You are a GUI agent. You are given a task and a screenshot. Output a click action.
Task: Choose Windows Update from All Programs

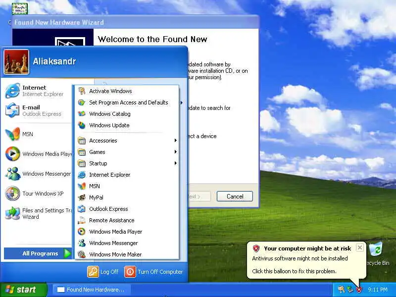[127, 125]
